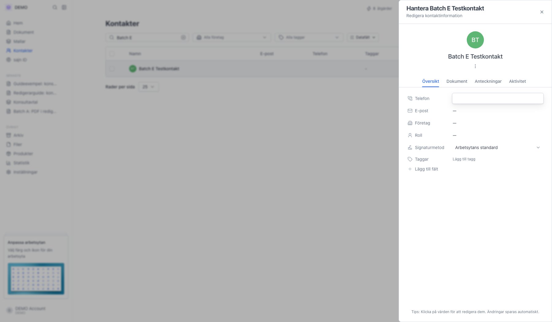Clear the contacts search field
Viewport: 552px width, 322px height.
click(x=183, y=37)
